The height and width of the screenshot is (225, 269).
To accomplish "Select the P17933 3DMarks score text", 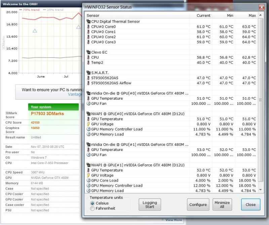I will coord(47,114).
